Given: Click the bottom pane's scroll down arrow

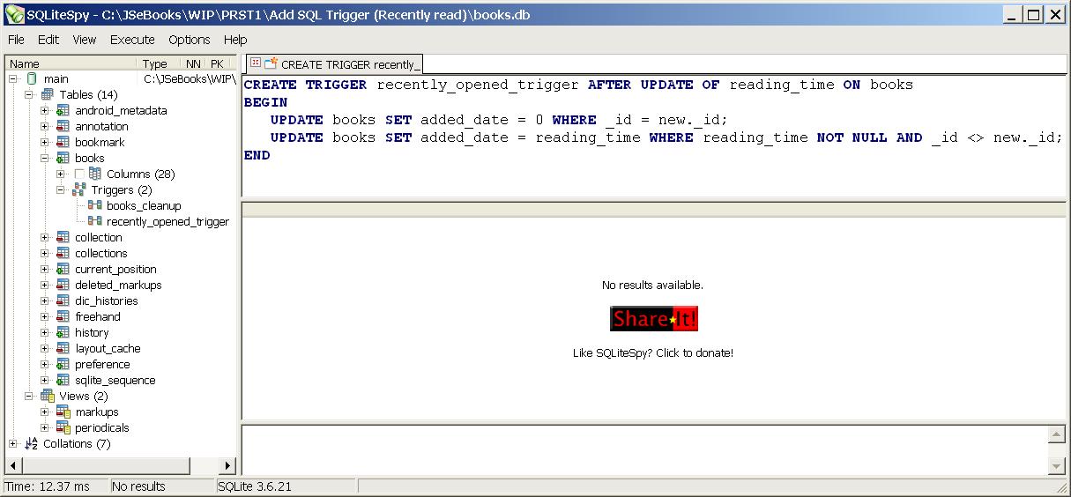Looking at the screenshot, I should click(1057, 466).
